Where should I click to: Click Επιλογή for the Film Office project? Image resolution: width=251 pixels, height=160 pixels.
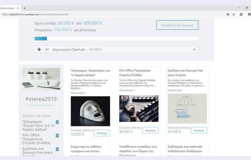151,130
